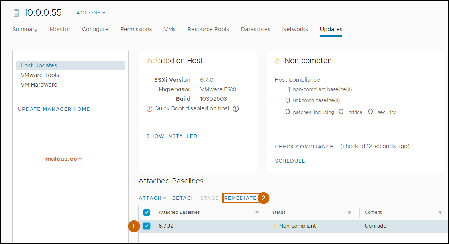Click the filter icon in Attached Baselines column
Image resolution: width=449 pixels, height=244 pixels.
(257, 213)
